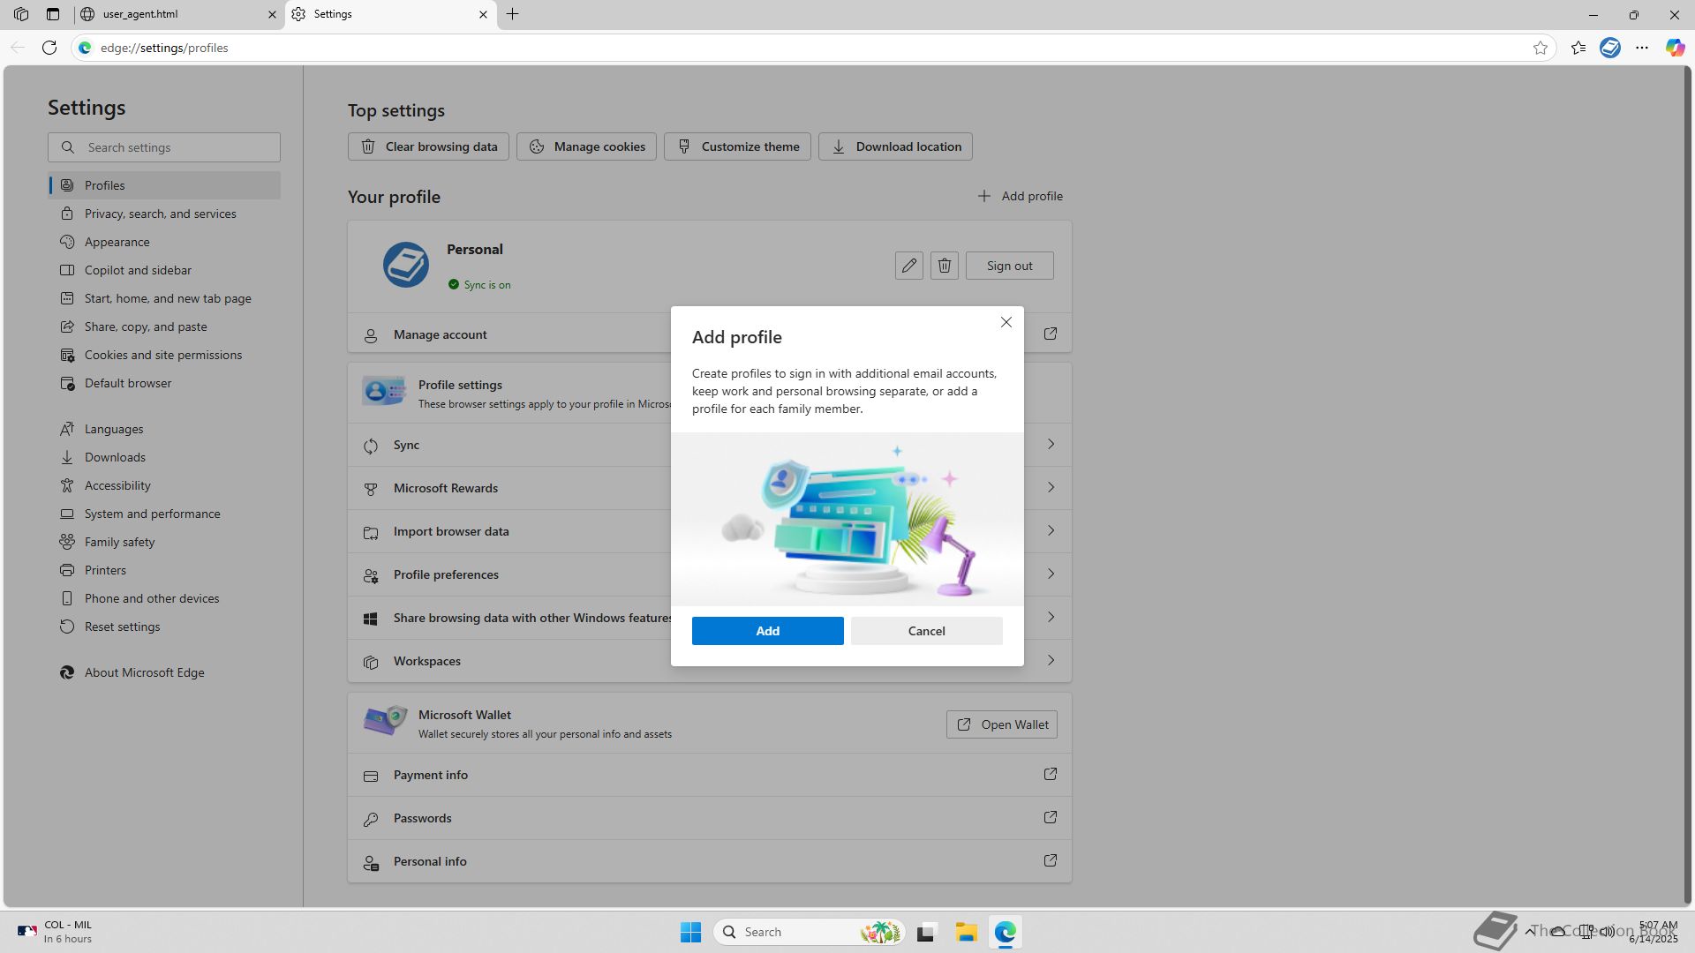Click the delete profile trash icon
Viewport: 1695px width, 953px height.
(x=944, y=266)
